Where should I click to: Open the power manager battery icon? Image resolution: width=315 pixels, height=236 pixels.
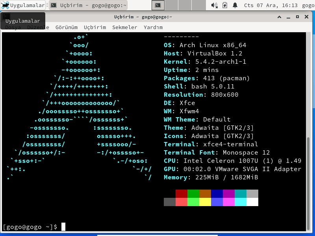coord(225,5)
